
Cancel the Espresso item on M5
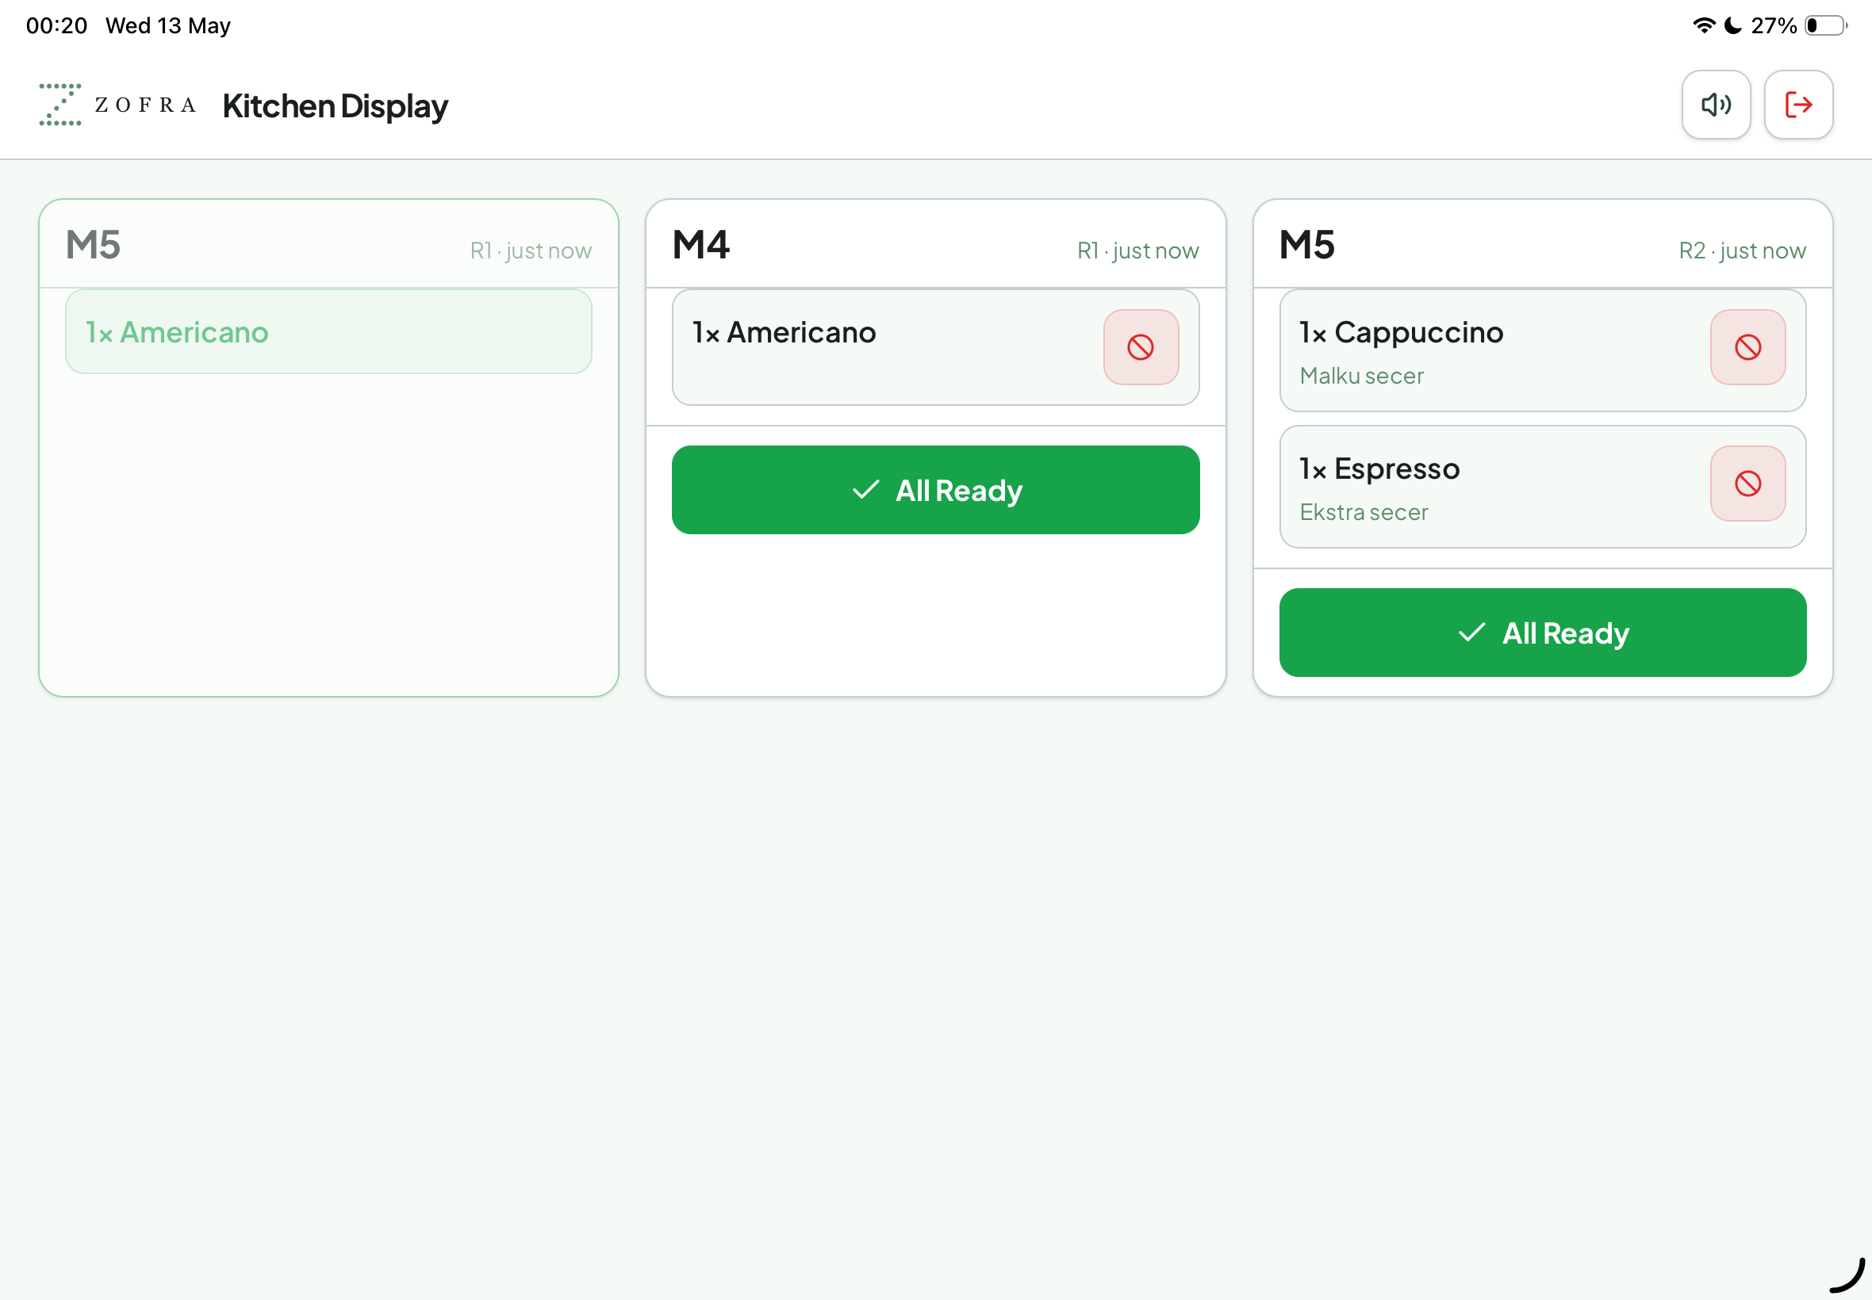(x=1747, y=483)
